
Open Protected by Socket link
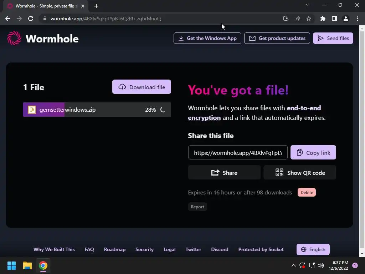(x=261, y=249)
